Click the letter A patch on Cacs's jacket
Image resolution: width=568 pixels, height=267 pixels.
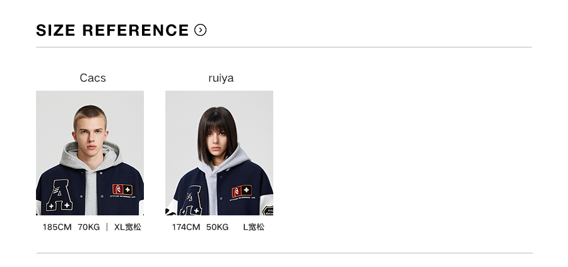coord(59,195)
